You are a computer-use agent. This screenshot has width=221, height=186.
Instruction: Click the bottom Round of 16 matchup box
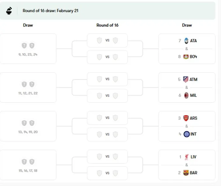(107, 173)
